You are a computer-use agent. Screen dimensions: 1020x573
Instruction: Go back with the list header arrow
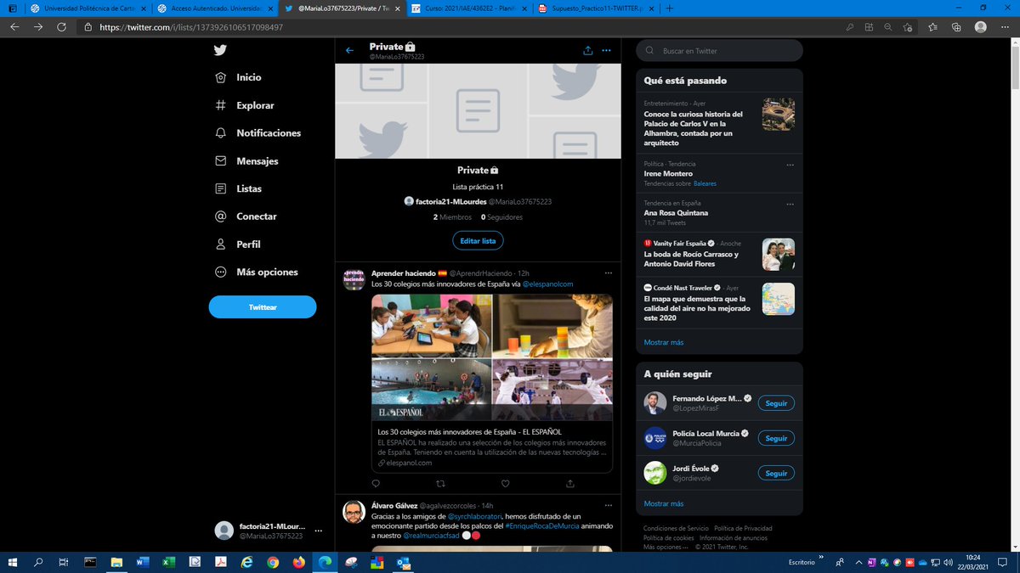(349, 50)
